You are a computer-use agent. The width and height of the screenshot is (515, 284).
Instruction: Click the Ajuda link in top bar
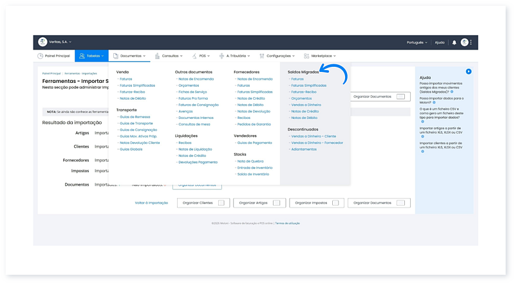(x=440, y=42)
